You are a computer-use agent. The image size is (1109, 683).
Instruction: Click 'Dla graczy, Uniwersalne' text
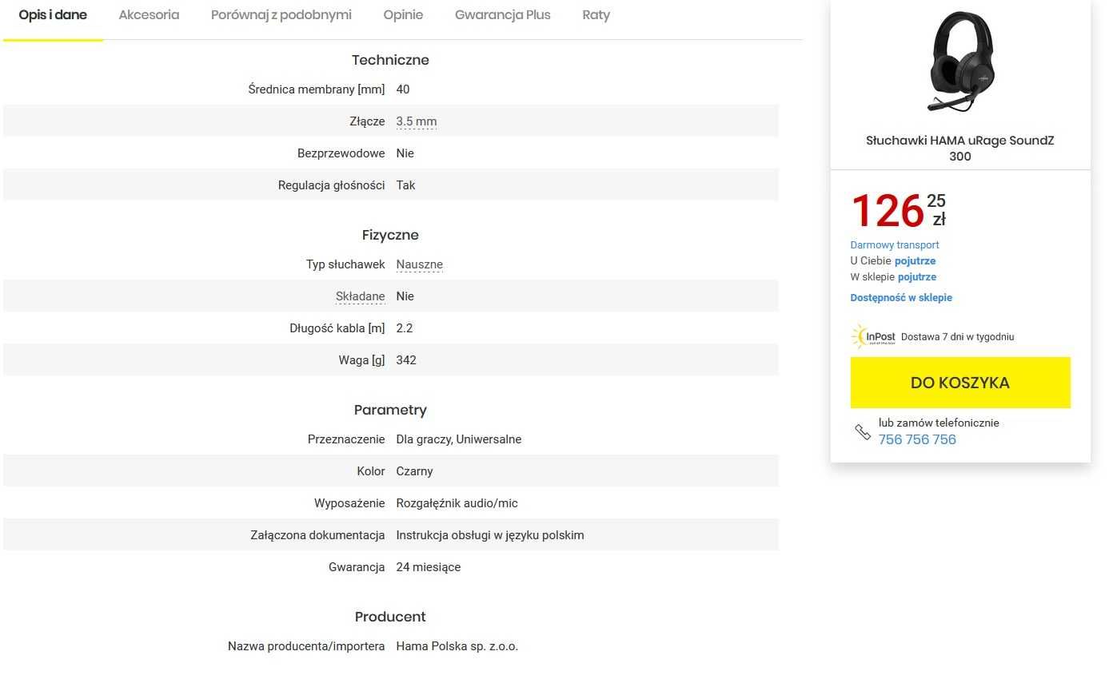(459, 439)
